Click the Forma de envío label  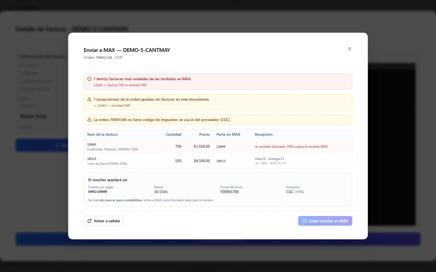231,187
